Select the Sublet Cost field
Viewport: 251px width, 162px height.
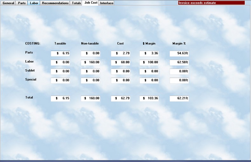pos(120,71)
